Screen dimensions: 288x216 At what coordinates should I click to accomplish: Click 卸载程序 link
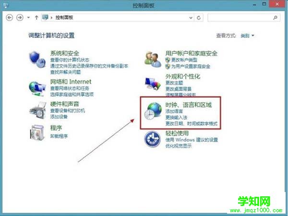pyautogui.click(x=59, y=136)
